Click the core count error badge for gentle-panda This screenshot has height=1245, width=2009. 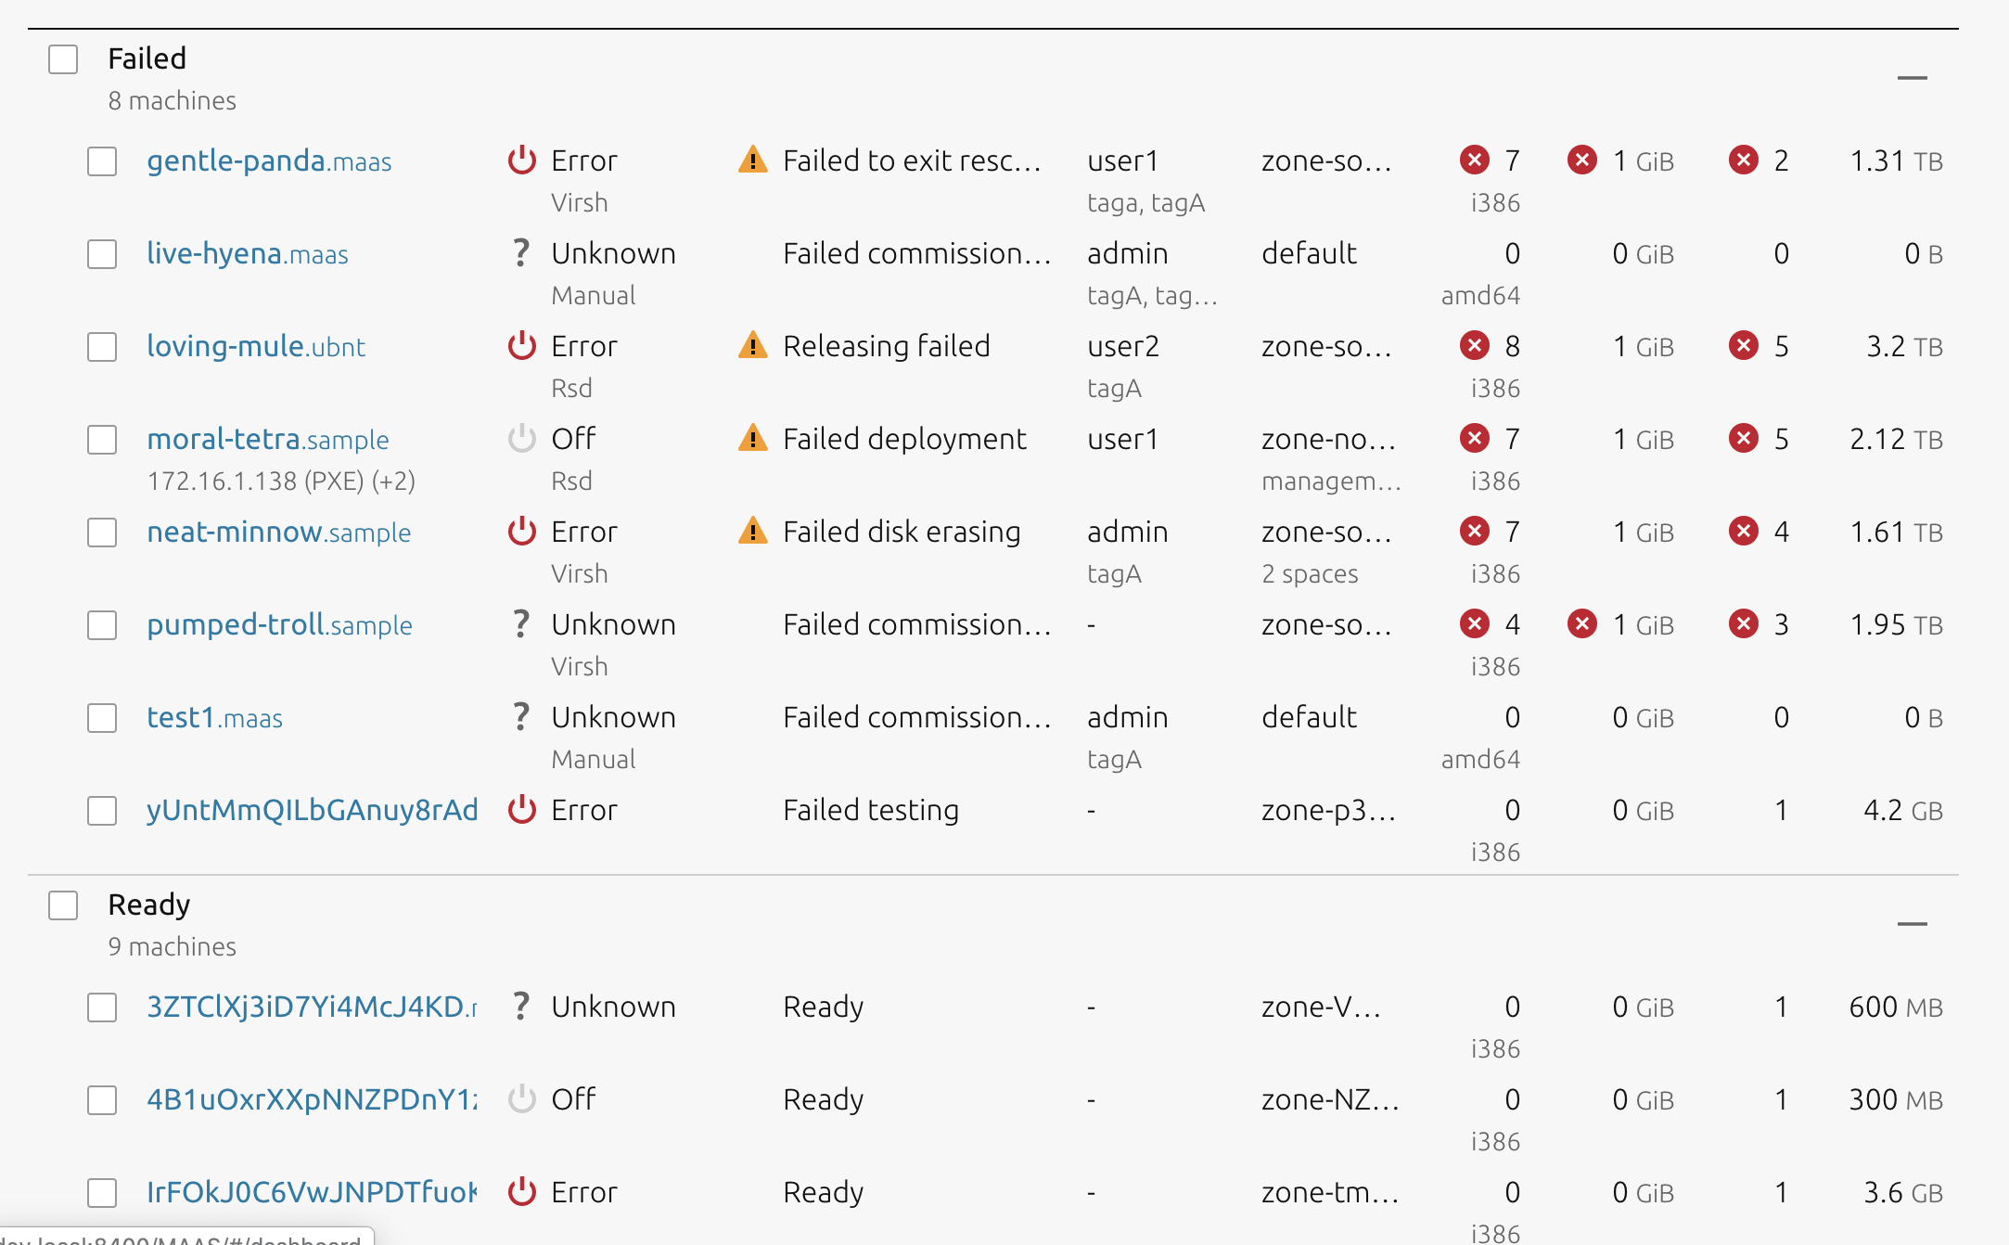1474,160
